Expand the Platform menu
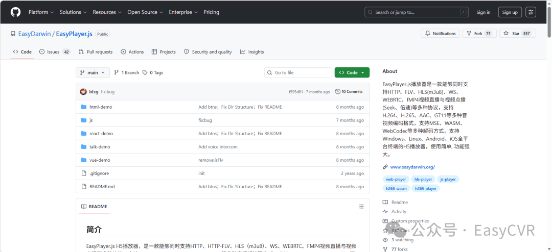Viewport: 552px width, 252px height. point(41,12)
